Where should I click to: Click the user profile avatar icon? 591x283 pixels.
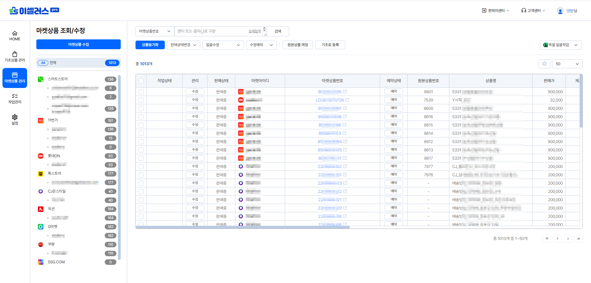point(560,11)
